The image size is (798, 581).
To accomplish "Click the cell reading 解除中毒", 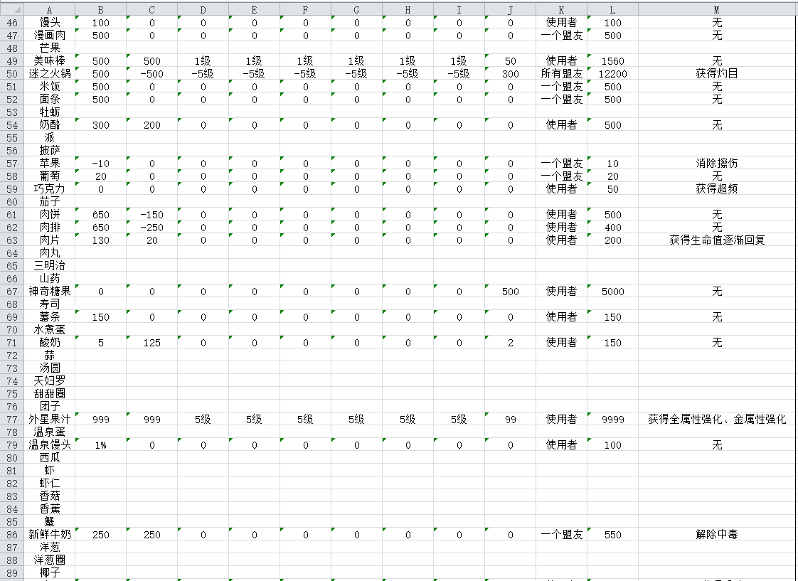I will (717, 535).
